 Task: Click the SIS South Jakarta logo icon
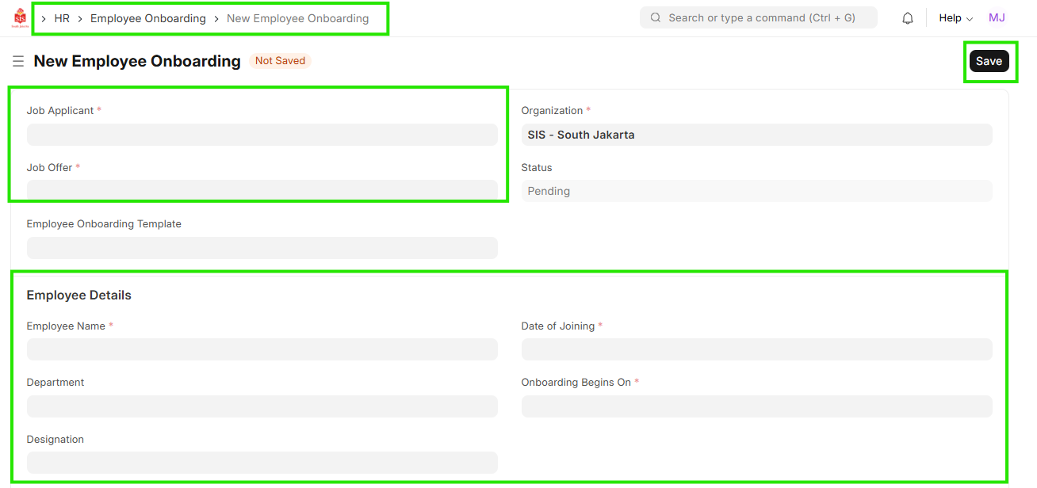pos(20,17)
